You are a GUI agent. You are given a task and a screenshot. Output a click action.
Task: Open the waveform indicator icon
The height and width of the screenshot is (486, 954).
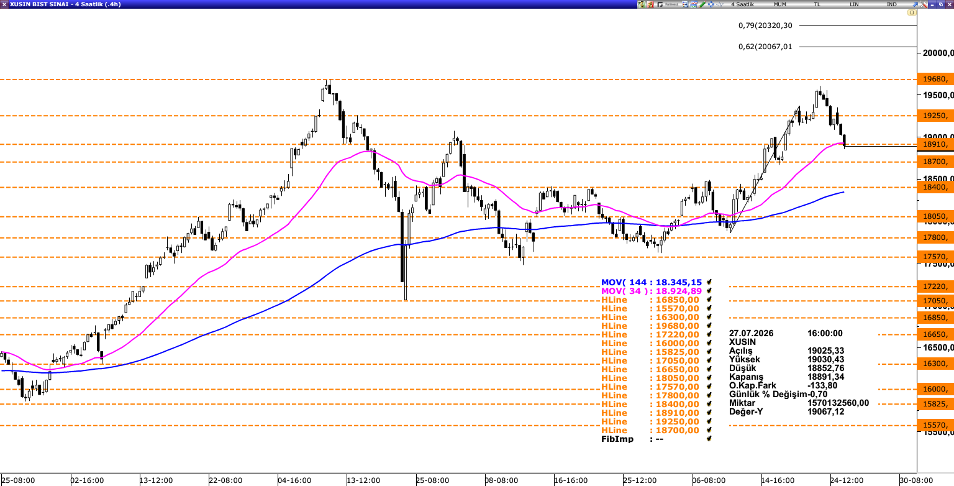[x=720, y=4]
